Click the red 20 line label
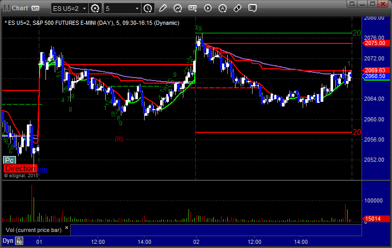Viewport: 392px width, 248px height. [357, 132]
